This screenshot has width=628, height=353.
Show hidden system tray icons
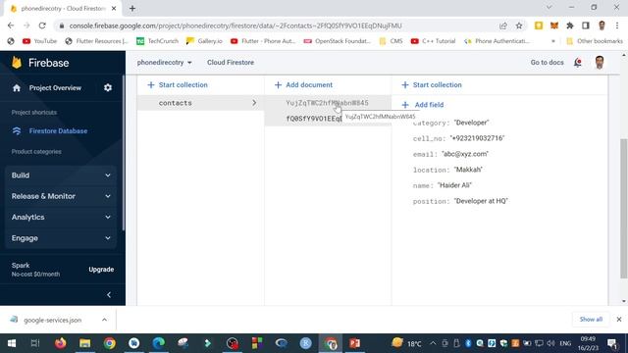(433, 343)
